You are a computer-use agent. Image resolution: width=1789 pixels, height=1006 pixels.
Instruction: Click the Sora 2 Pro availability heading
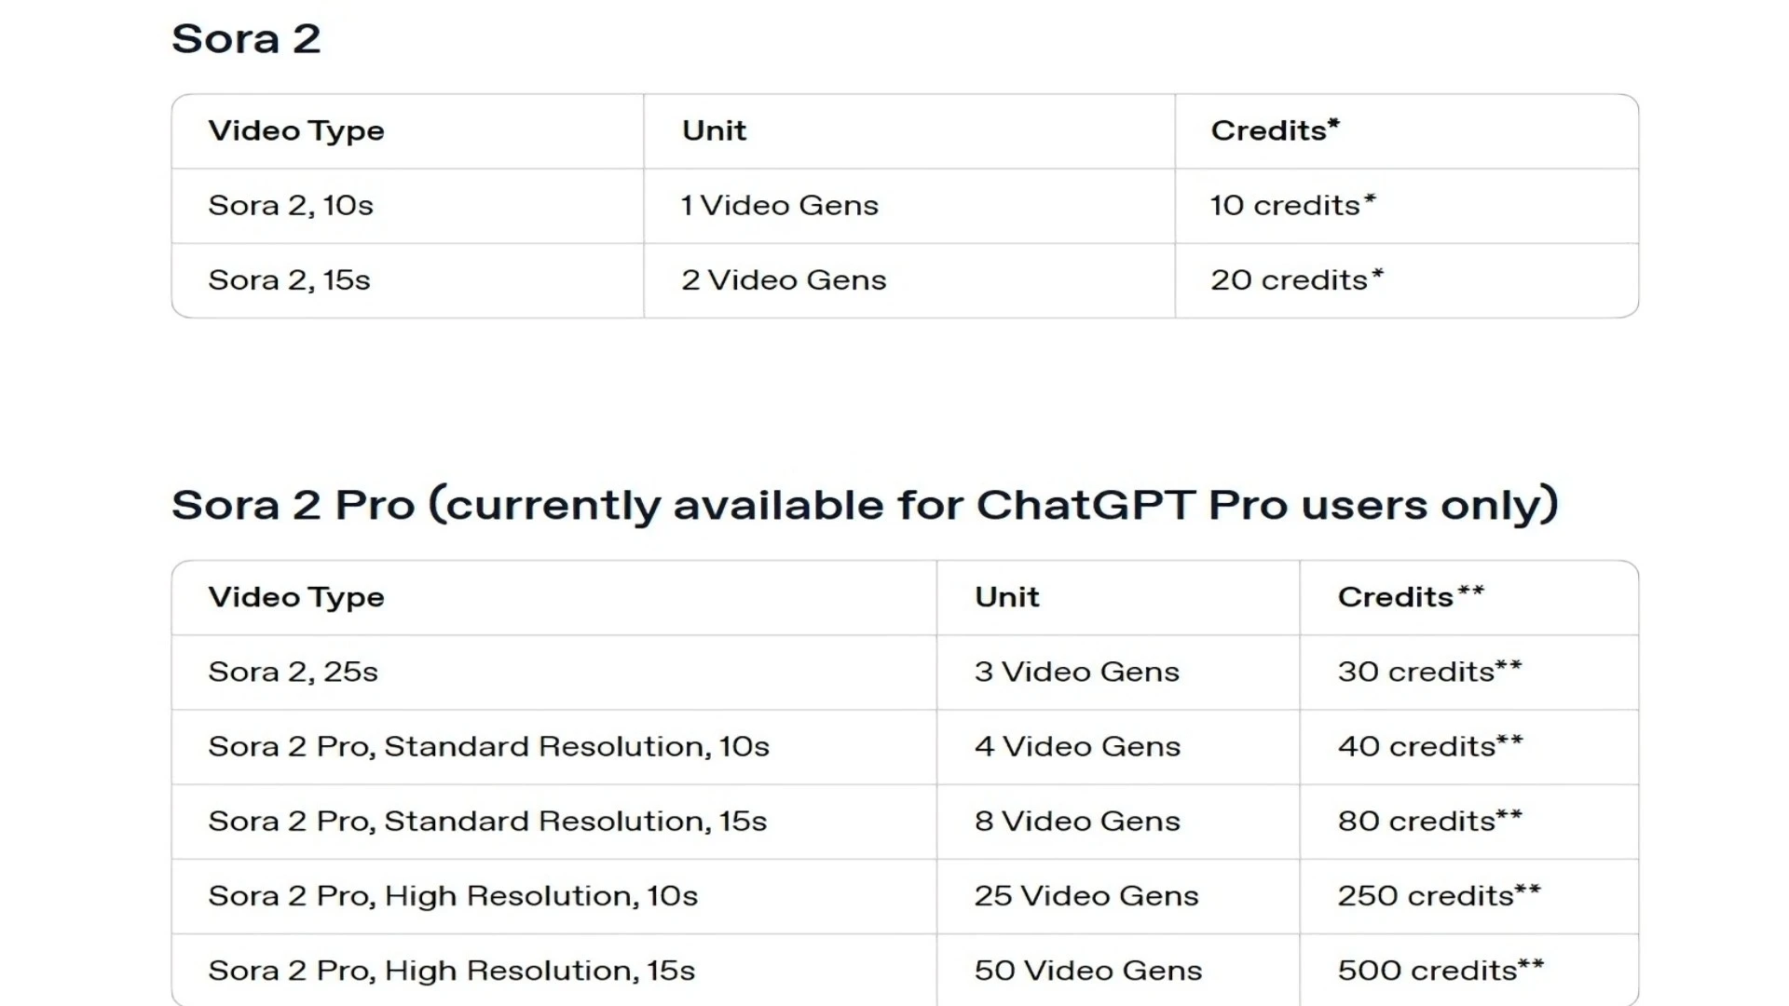coord(864,505)
